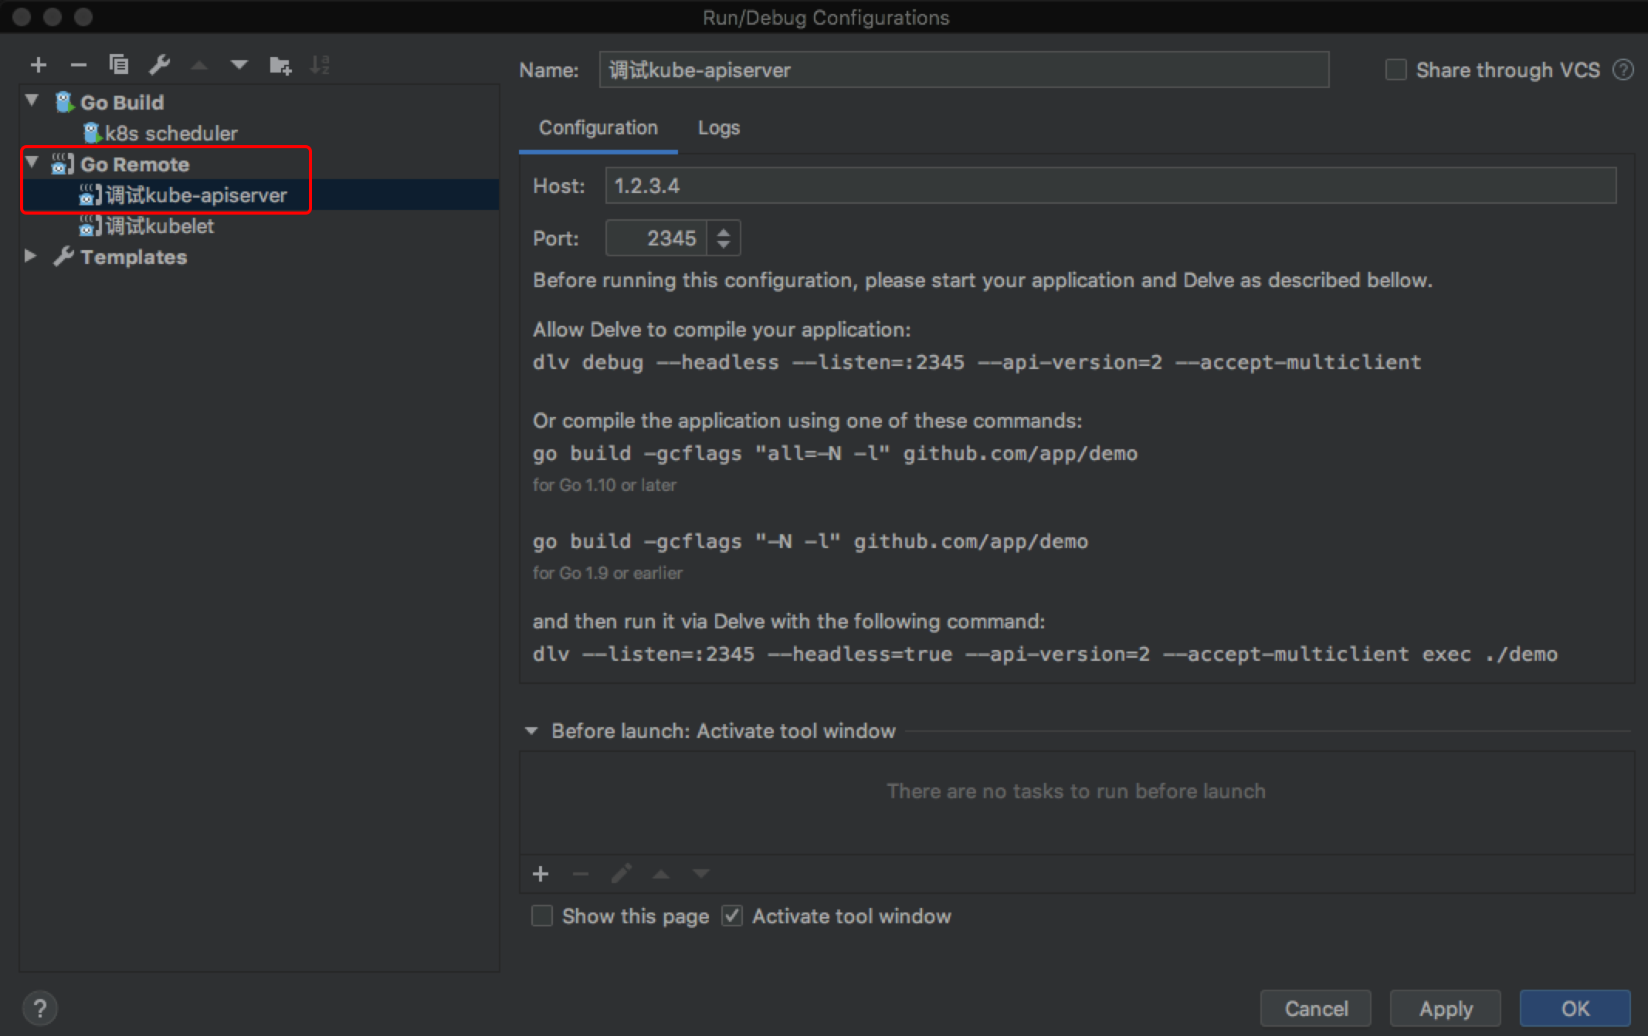Click the add new configuration plus icon
The height and width of the screenshot is (1036, 1648).
click(x=39, y=65)
